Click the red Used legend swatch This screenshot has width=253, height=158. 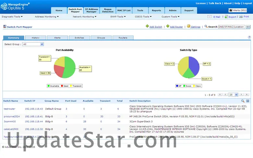click(x=62, y=86)
